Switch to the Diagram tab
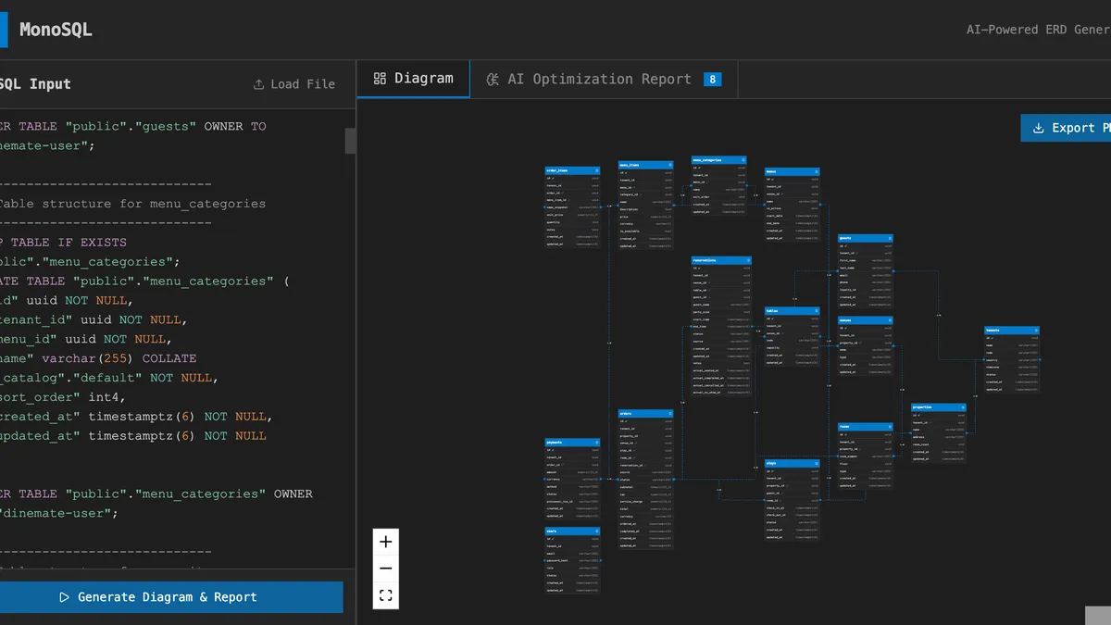This screenshot has width=1111, height=625. tap(414, 79)
